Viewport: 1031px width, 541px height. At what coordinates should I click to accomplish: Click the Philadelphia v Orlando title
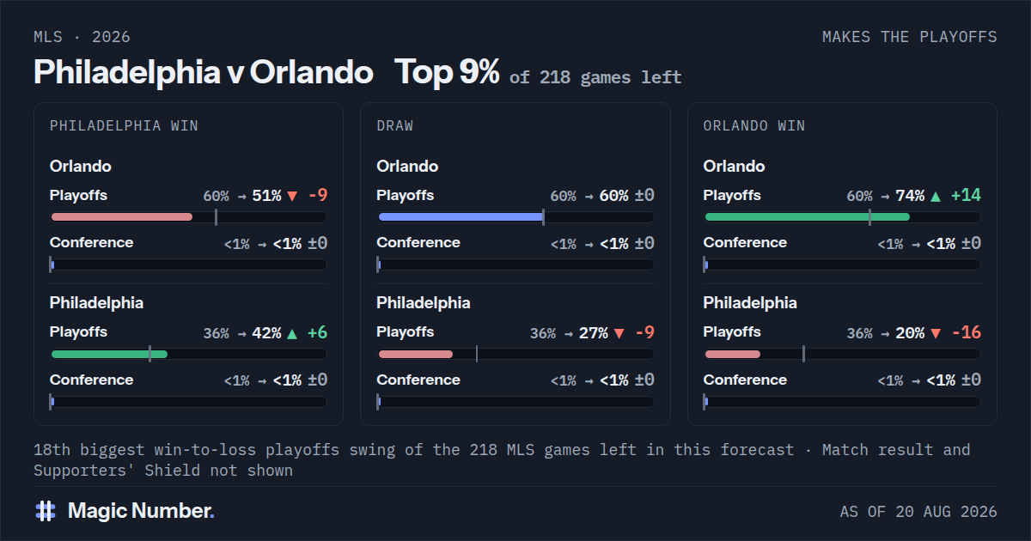[204, 73]
